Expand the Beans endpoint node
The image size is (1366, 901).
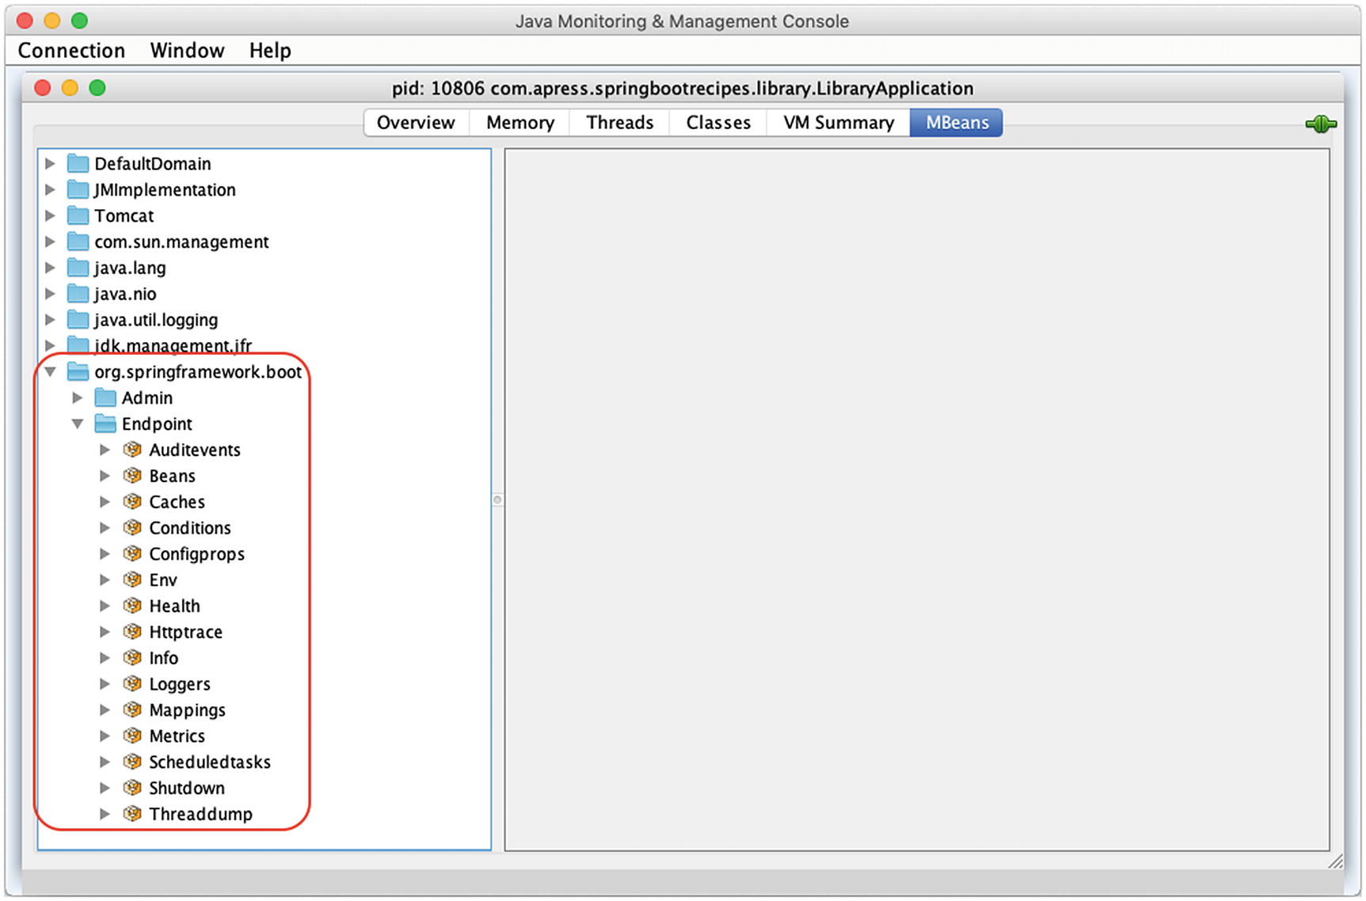[105, 476]
